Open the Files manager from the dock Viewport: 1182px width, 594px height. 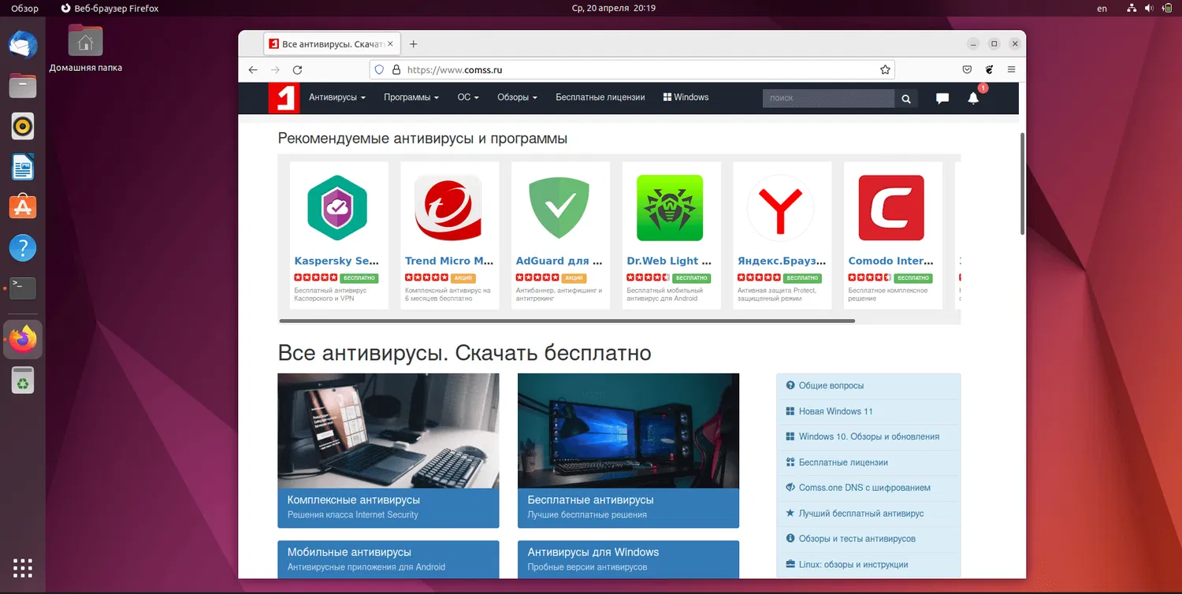[x=23, y=85]
